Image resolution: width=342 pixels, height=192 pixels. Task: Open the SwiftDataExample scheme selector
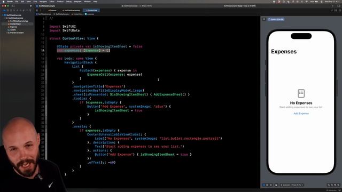(x=129, y=6)
